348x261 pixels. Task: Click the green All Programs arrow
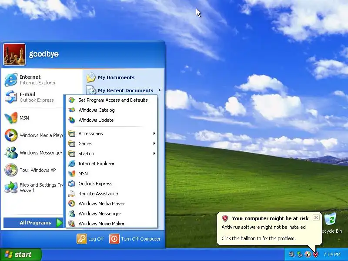pos(59,223)
